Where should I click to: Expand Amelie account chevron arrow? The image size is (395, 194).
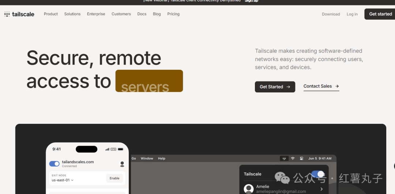321,189
